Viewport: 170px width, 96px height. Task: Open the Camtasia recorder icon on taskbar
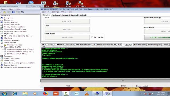click(66, 94)
